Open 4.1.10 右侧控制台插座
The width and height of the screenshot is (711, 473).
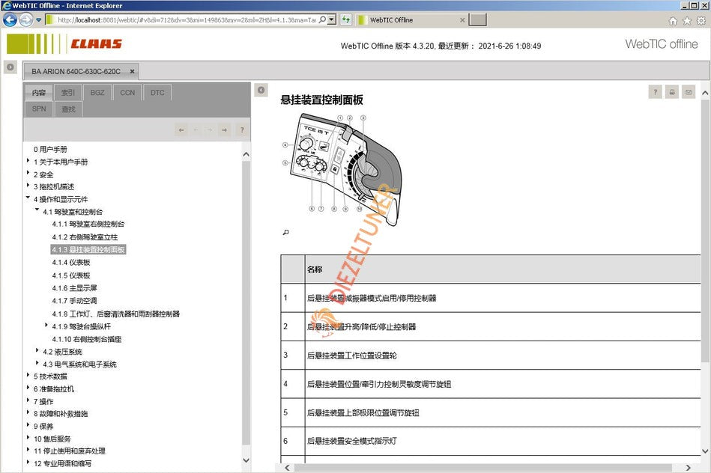tap(87, 339)
